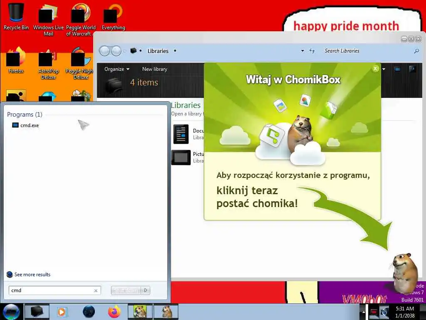426x320 pixels.
Task: Toggle the preview pane icon in Explorer toolbar
Action: coord(397,69)
